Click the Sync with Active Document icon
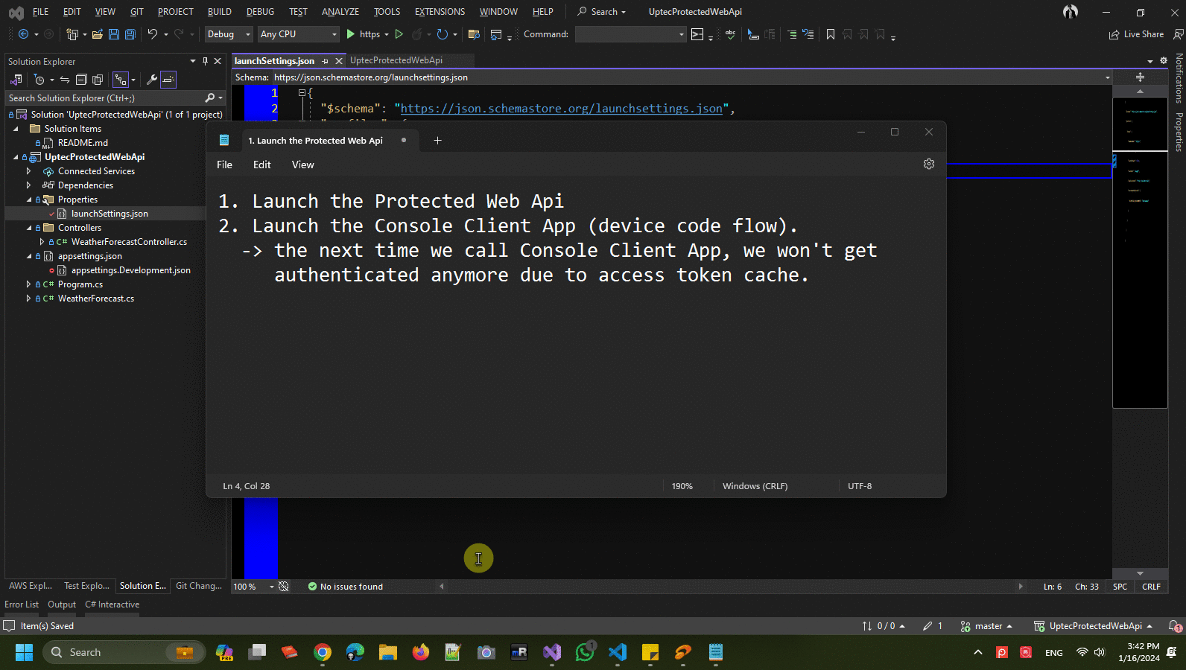Screen dimensions: 1186x670 coord(65,80)
